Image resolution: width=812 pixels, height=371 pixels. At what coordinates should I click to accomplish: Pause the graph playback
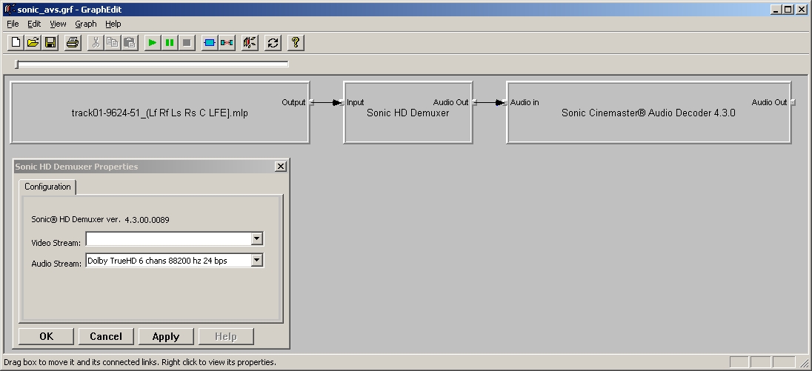(170, 42)
